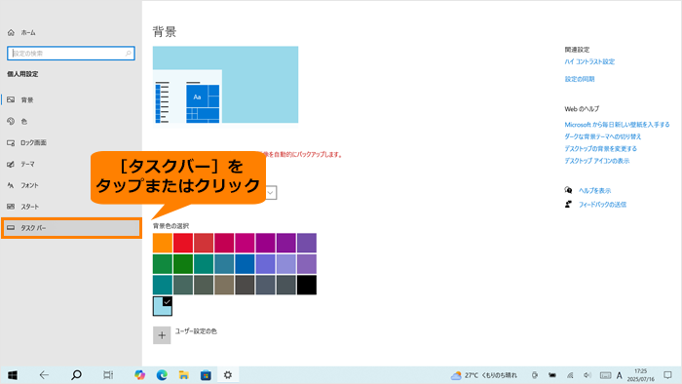Pick the orange background color swatch

(x=163, y=243)
